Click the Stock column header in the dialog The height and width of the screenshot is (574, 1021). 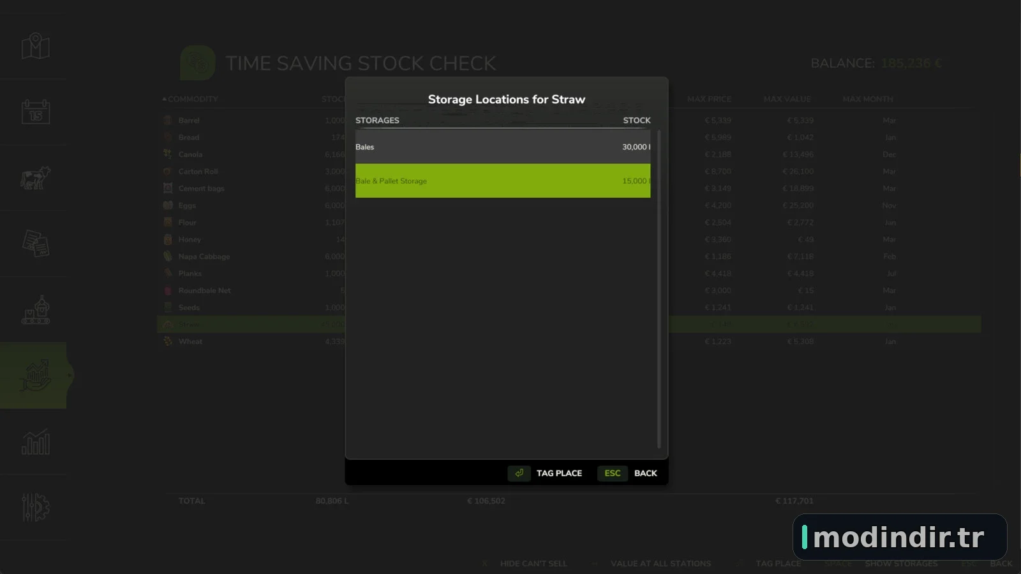pyautogui.click(x=637, y=120)
